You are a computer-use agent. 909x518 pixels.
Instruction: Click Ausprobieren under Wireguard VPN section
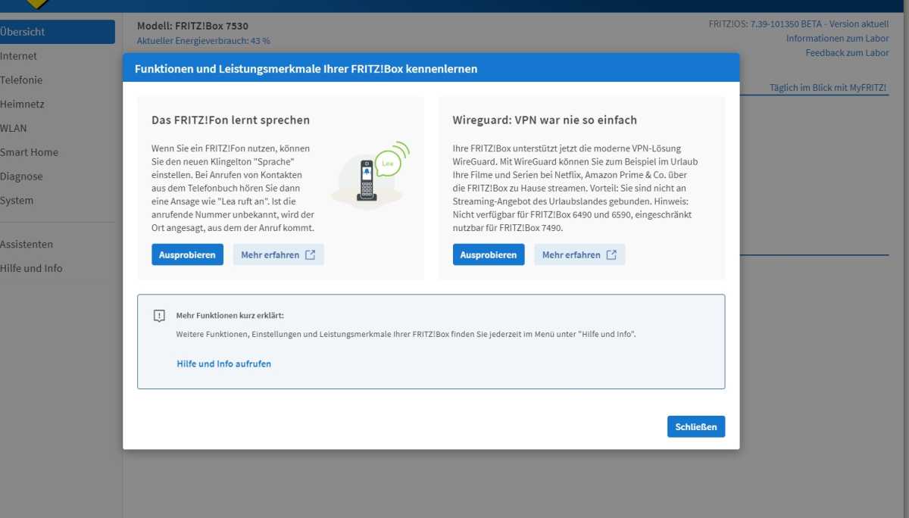point(489,254)
